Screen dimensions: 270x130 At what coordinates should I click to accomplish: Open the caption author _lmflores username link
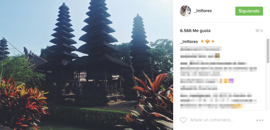[x=189, y=42]
